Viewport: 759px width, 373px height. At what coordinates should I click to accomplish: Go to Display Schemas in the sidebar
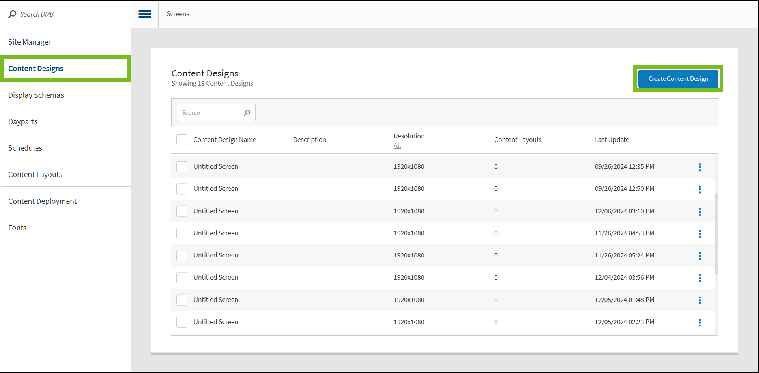[x=36, y=95]
